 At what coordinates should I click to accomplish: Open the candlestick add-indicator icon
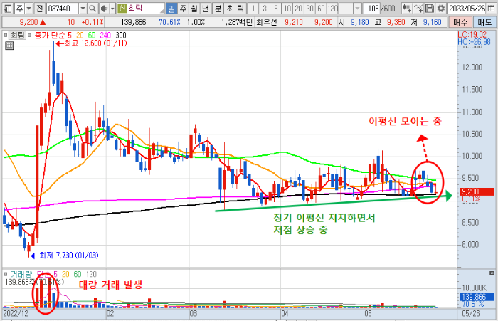(x=406, y=8)
